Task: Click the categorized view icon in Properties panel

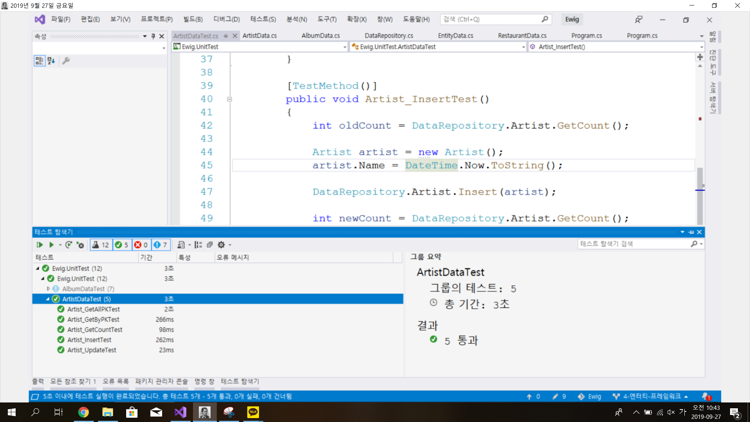Action: click(39, 61)
